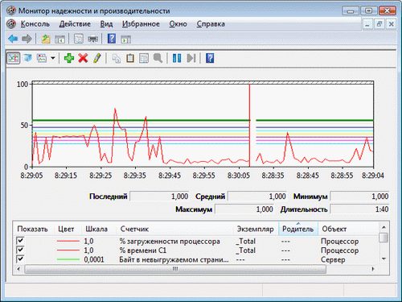Screen dimensions: 402x302
Task: Click the Paste counter list clipboard icon
Action: 130,58
